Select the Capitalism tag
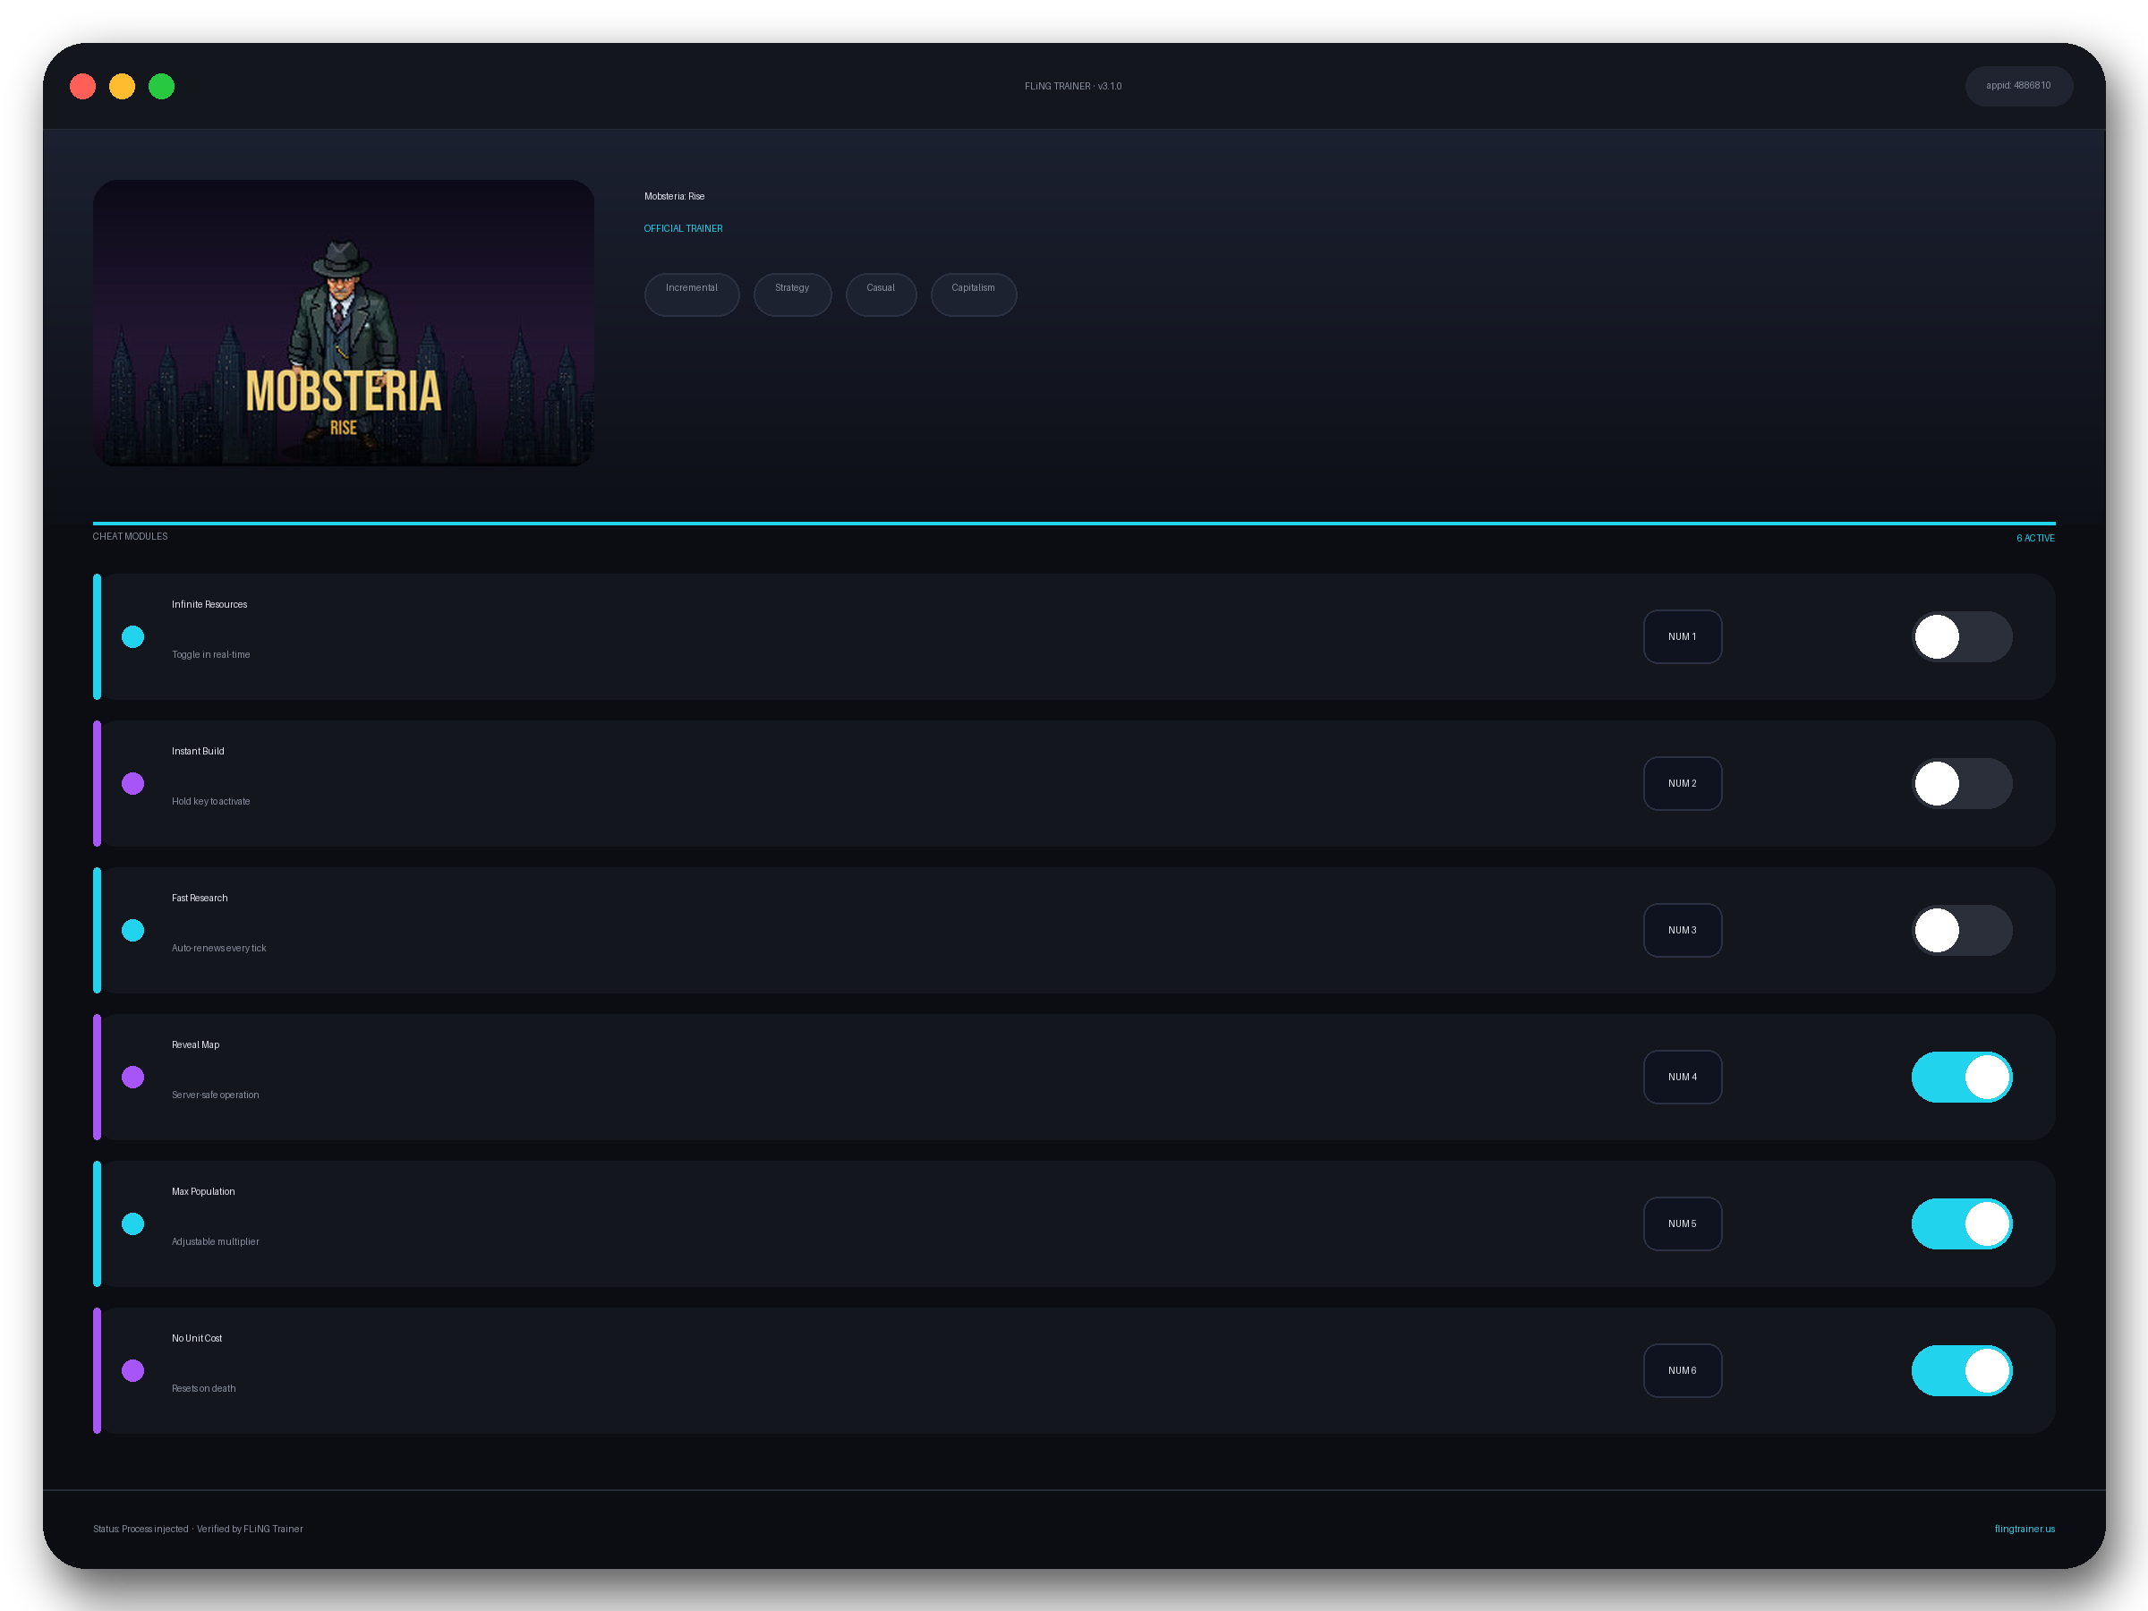This screenshot has height=1611, width=2148. click(x=973, y=294)
